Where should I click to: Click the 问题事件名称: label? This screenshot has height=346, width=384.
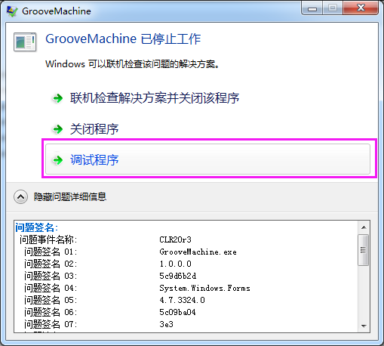48,239
